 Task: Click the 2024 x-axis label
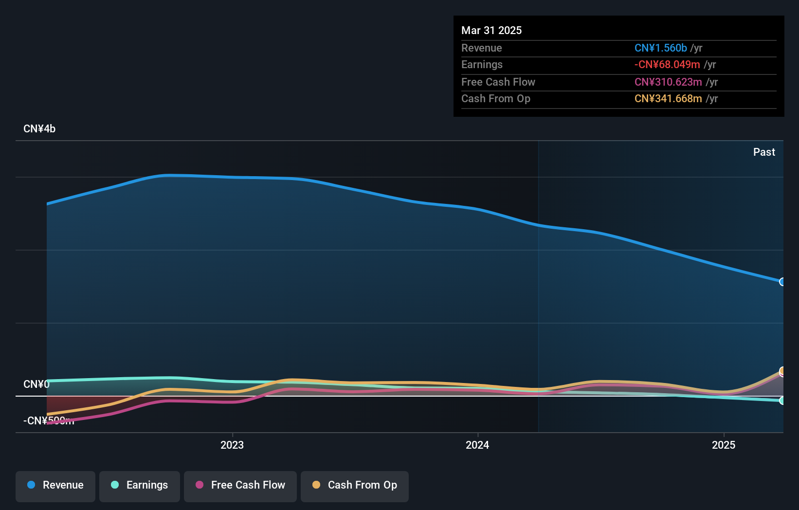pos(477,445)
